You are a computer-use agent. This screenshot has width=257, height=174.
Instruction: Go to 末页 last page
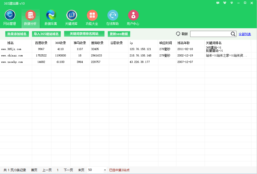[x=81, y=170]
